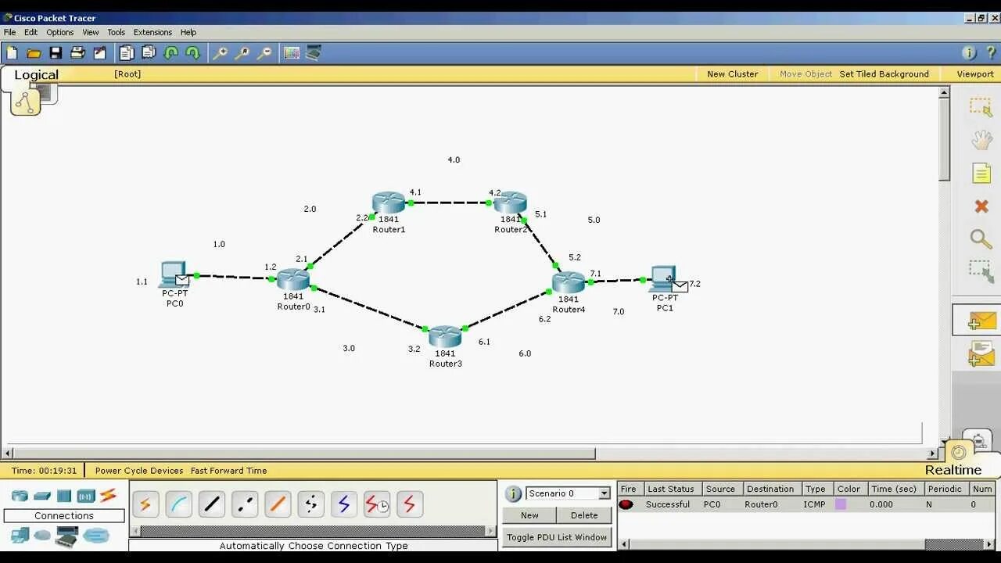Switch to the Logical workspace tab

coord(36,75)
